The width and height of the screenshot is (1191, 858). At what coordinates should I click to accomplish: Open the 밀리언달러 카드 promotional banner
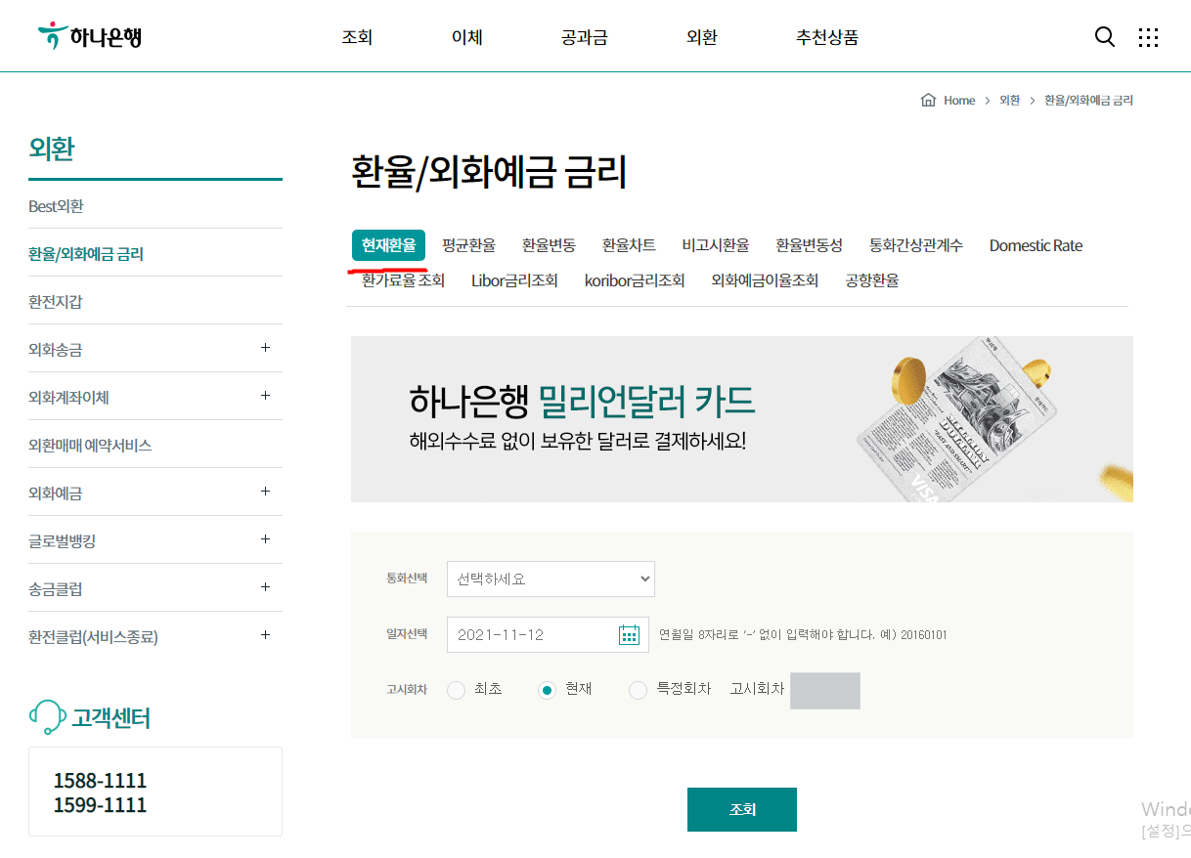(742, 419)
